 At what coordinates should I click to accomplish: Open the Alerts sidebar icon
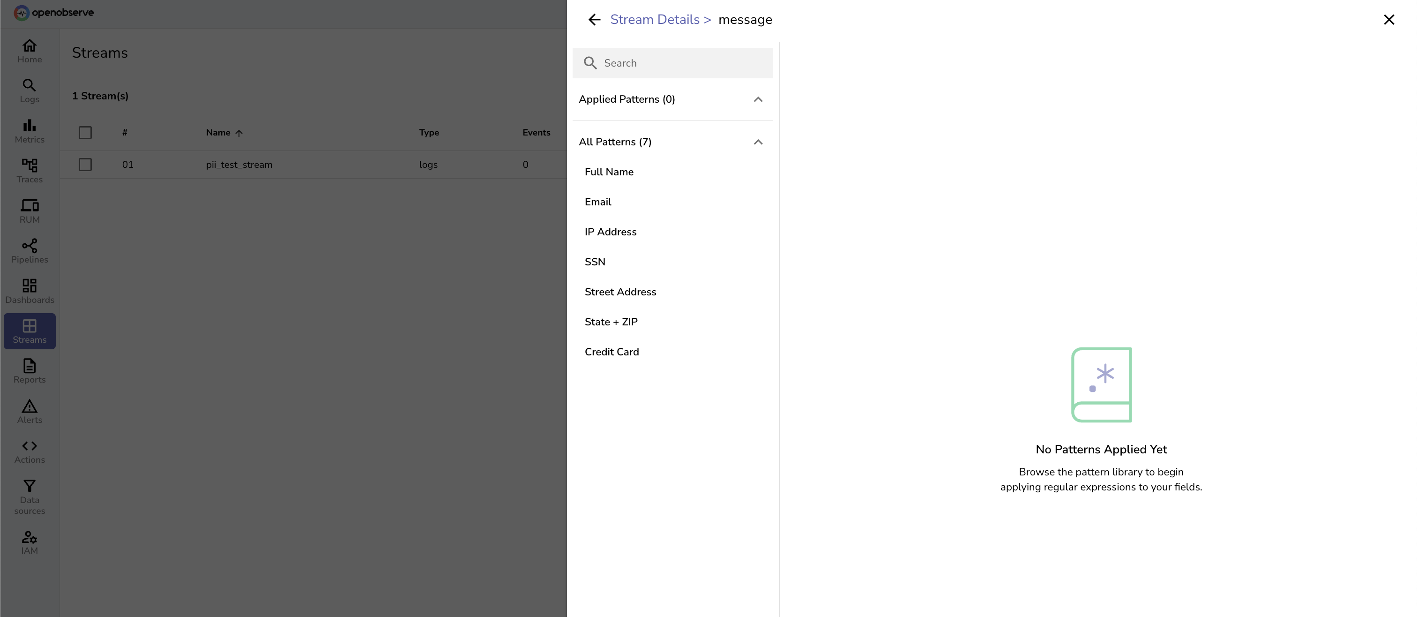pyautogui.click(x=30, y=411)
